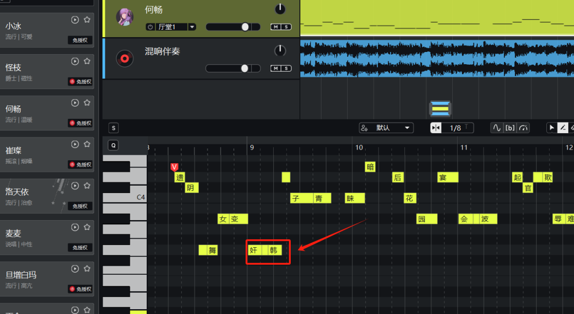Viewport: 574px width, 314px height.
Task: Click the [b] breath parameter icon
Action: coord(510,128)
